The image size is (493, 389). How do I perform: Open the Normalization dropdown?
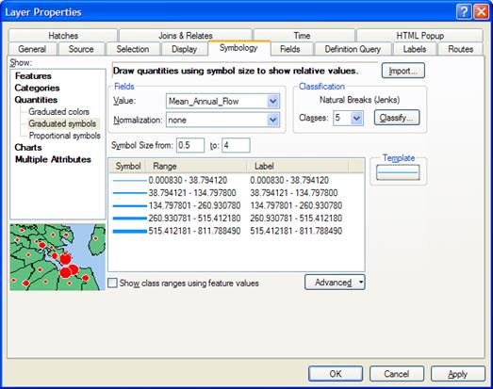273,120
